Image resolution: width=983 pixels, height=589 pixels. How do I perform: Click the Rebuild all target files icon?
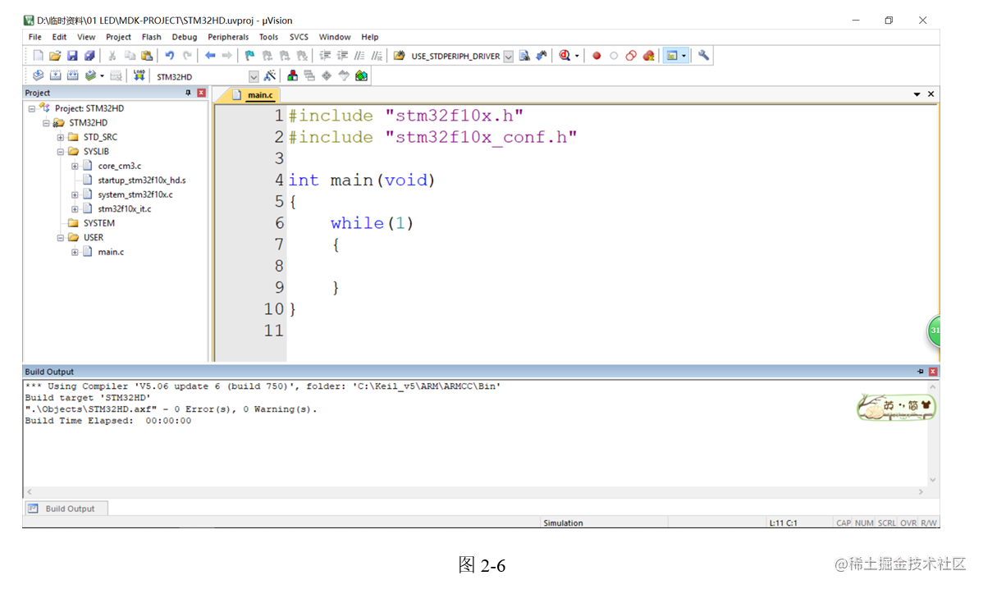pos(73,75)
